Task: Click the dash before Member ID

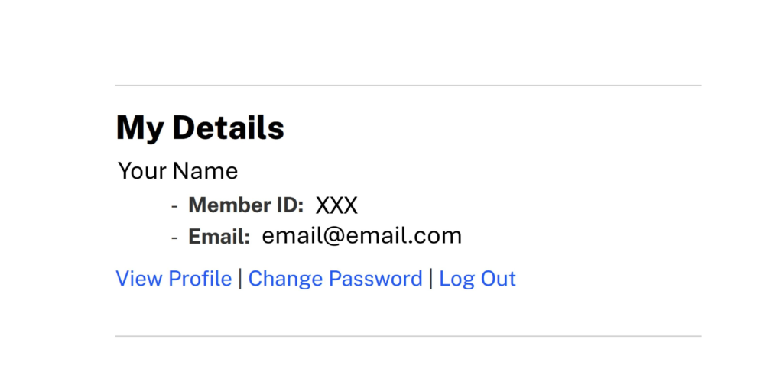Action: (x=174, y=206)
